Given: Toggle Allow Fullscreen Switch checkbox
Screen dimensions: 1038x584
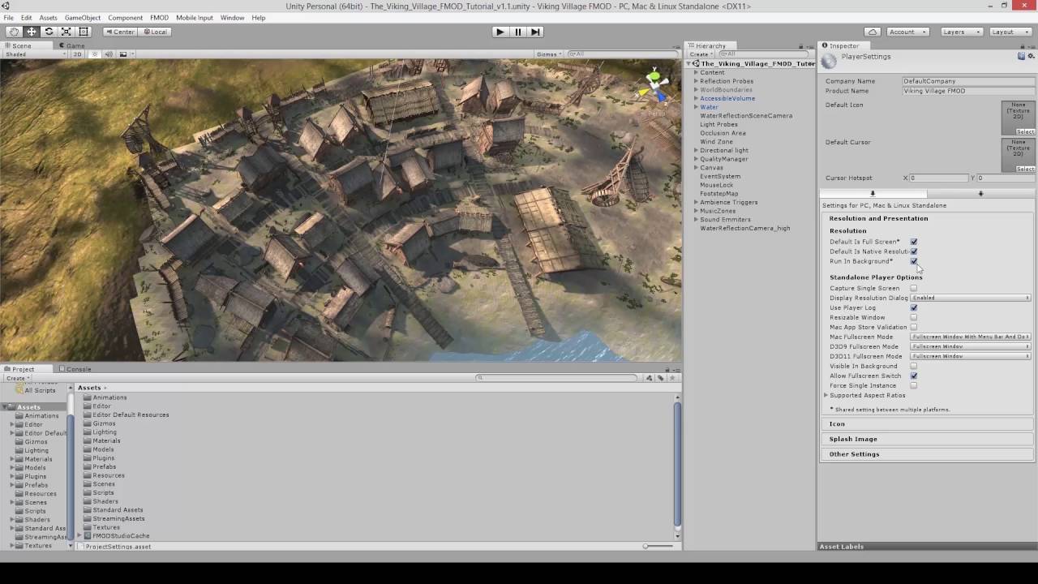Looking at the screenshot, I should tap(914, 376).
